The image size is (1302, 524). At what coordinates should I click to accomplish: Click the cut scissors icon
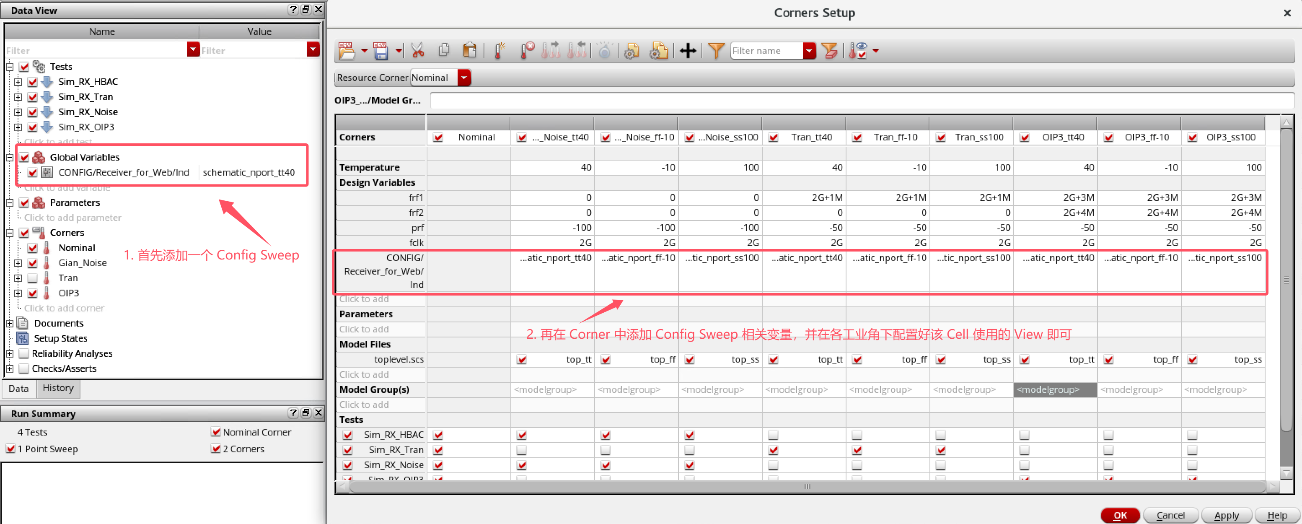[x=417, y=51]
